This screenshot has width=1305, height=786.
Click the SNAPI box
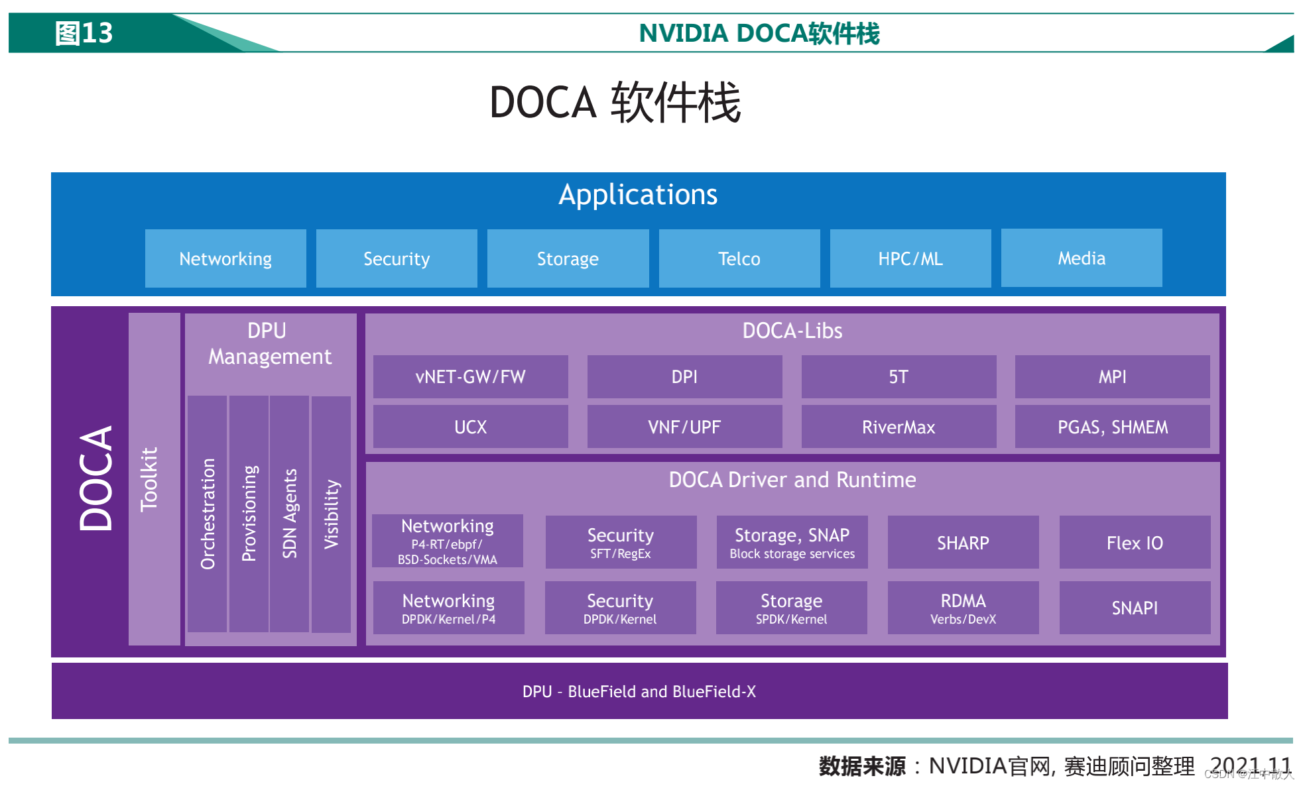click(x=1135, y=608)
